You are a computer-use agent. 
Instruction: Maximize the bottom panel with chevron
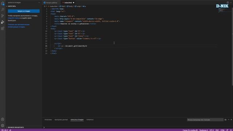[229, 120]
